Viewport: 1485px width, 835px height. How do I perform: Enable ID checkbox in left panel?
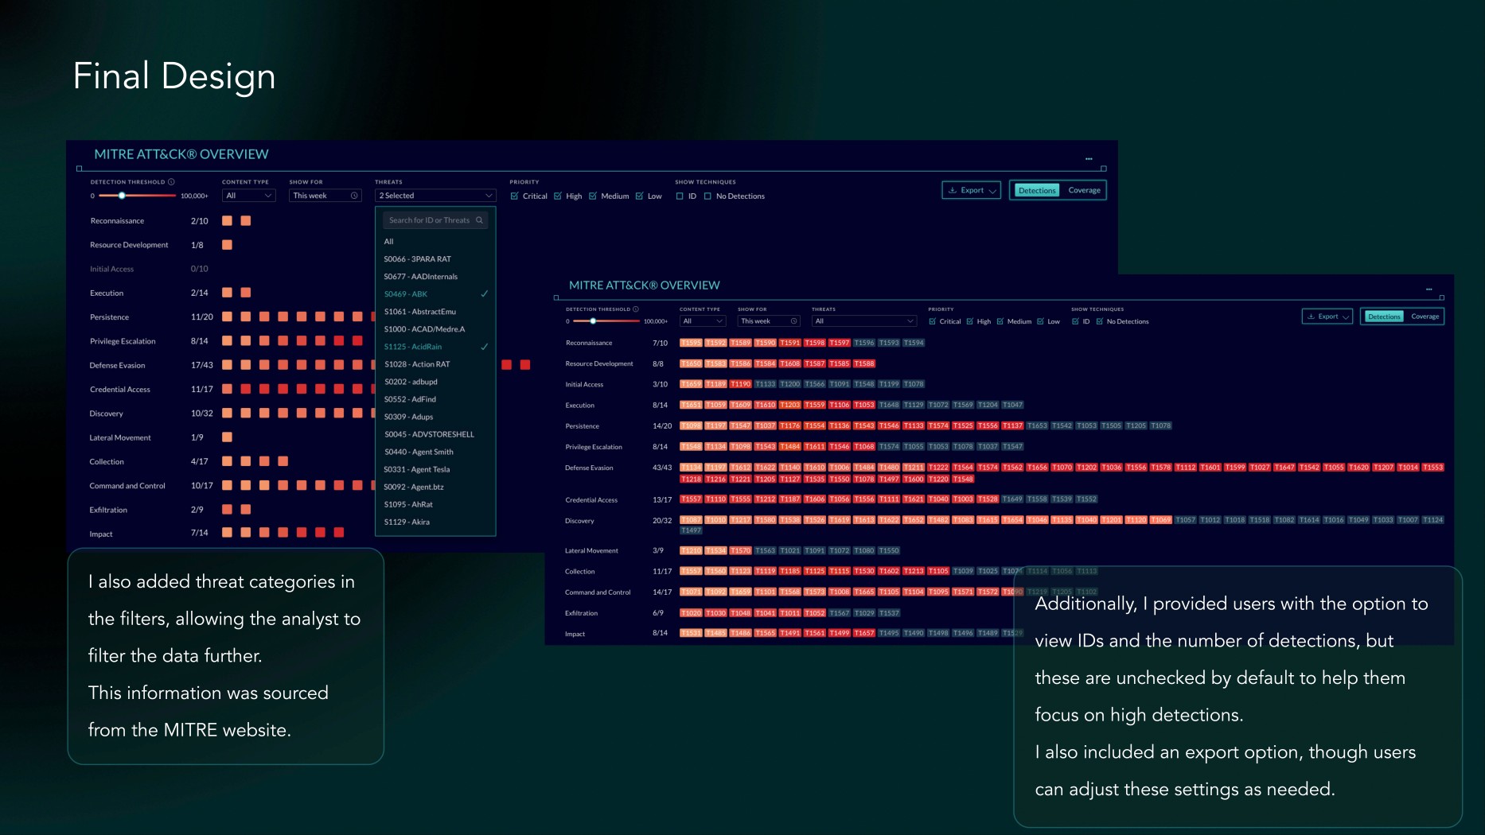(680, 196)
